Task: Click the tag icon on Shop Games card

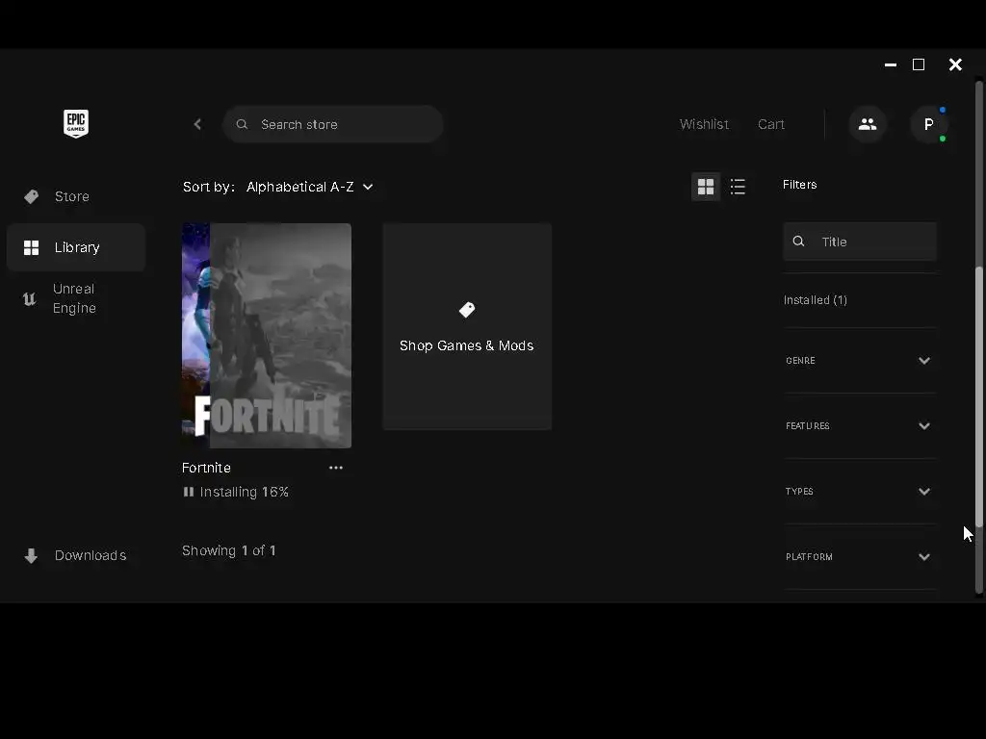Action: pyautogui.click(x=467, y=309)
